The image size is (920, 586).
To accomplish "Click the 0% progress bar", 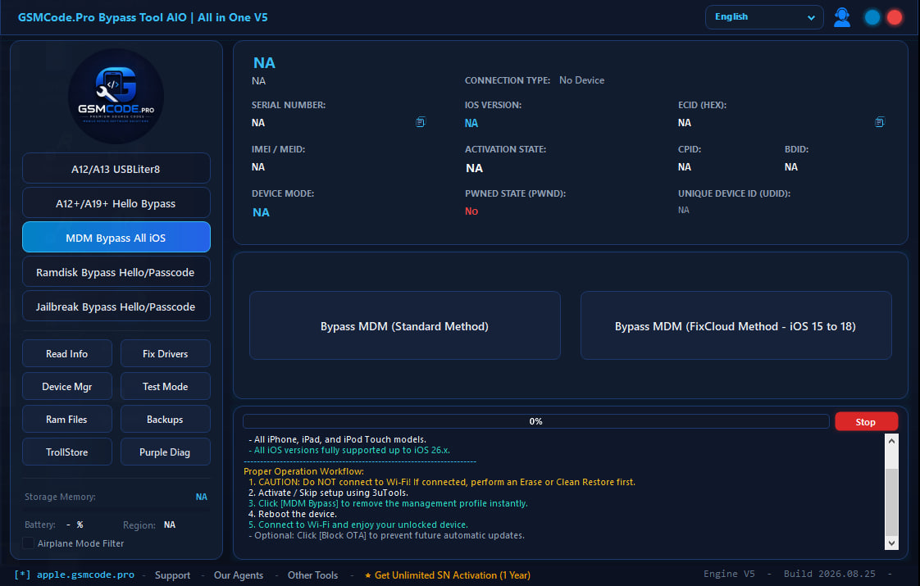I will 535,421.
